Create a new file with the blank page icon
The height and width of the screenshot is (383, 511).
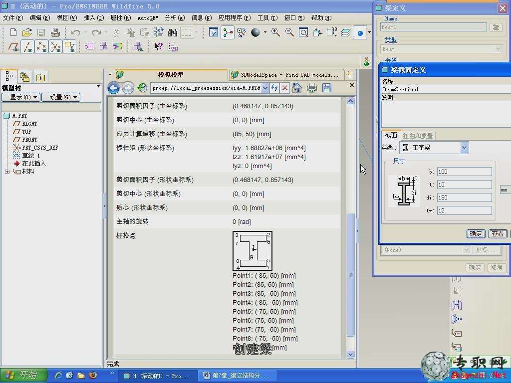click(13, 32)
